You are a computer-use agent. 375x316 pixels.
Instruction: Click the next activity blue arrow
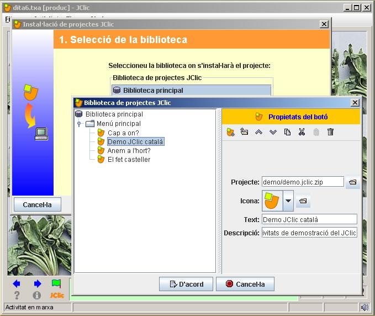(37, 284)
